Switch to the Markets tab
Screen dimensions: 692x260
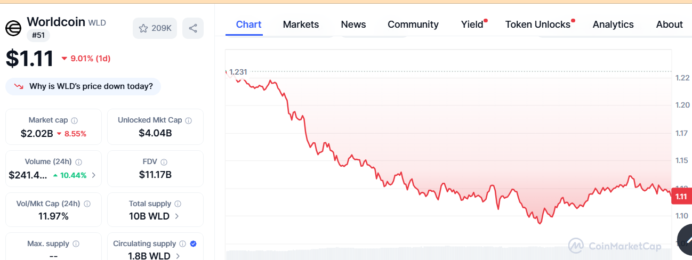click(x=301, y=25)
